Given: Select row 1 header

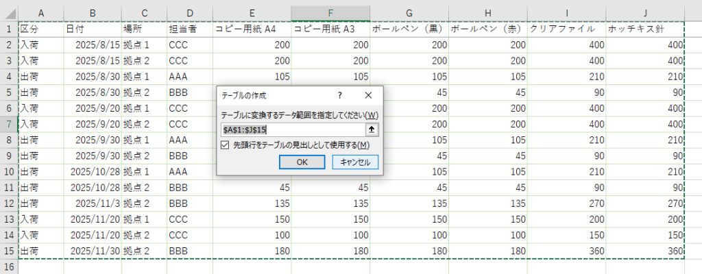Looking at the screenshot, I should pyautogui.click(x=9, y=29).
